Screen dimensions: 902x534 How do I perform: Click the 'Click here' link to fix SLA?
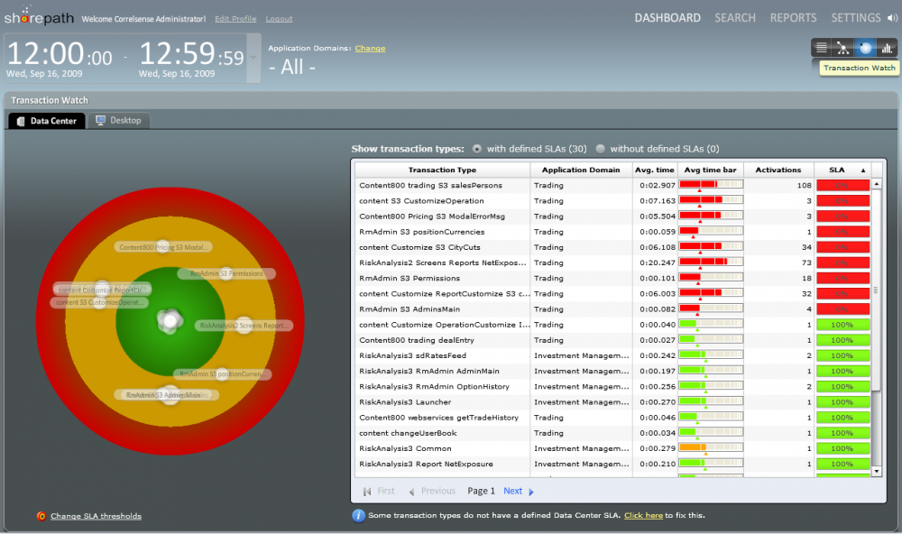pyautogui.click(x=643, y=516)
